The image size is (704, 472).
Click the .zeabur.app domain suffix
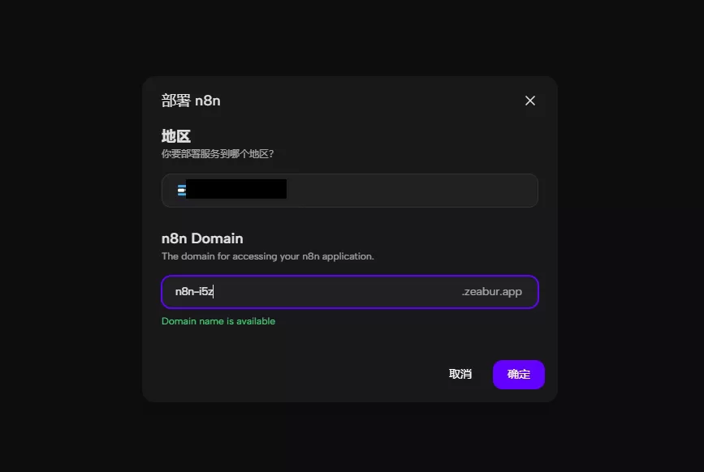pos(491,291)
